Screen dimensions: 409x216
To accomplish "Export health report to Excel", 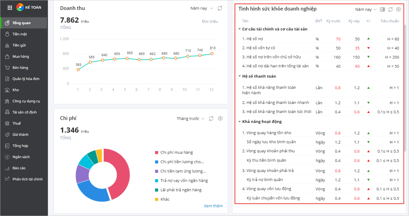I will click(x=382, y=9).
